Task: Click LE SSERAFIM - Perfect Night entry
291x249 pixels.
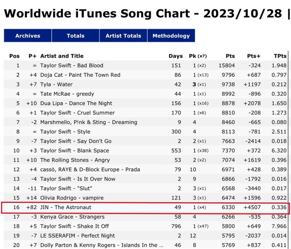Action: coord(146,236)
